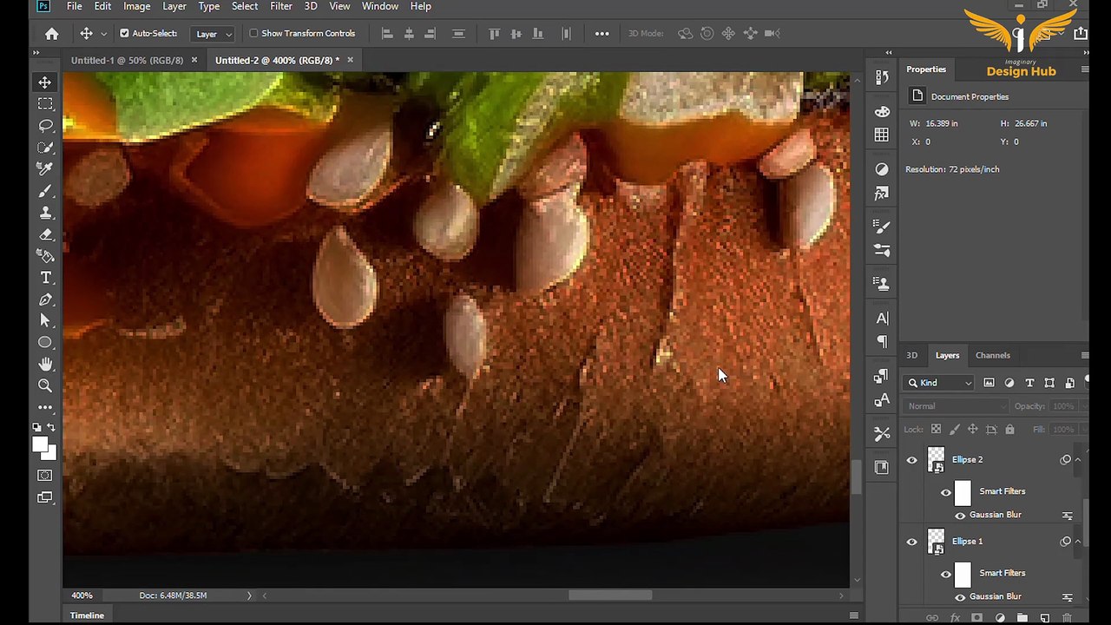Collapse Ellipse 1 smart filter list
Screen dimensions: 1111x625
(1078, 541)
